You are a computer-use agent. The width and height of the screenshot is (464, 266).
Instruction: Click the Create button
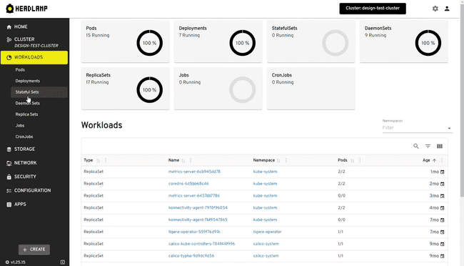pyautogui.click(x=34, y=250)
